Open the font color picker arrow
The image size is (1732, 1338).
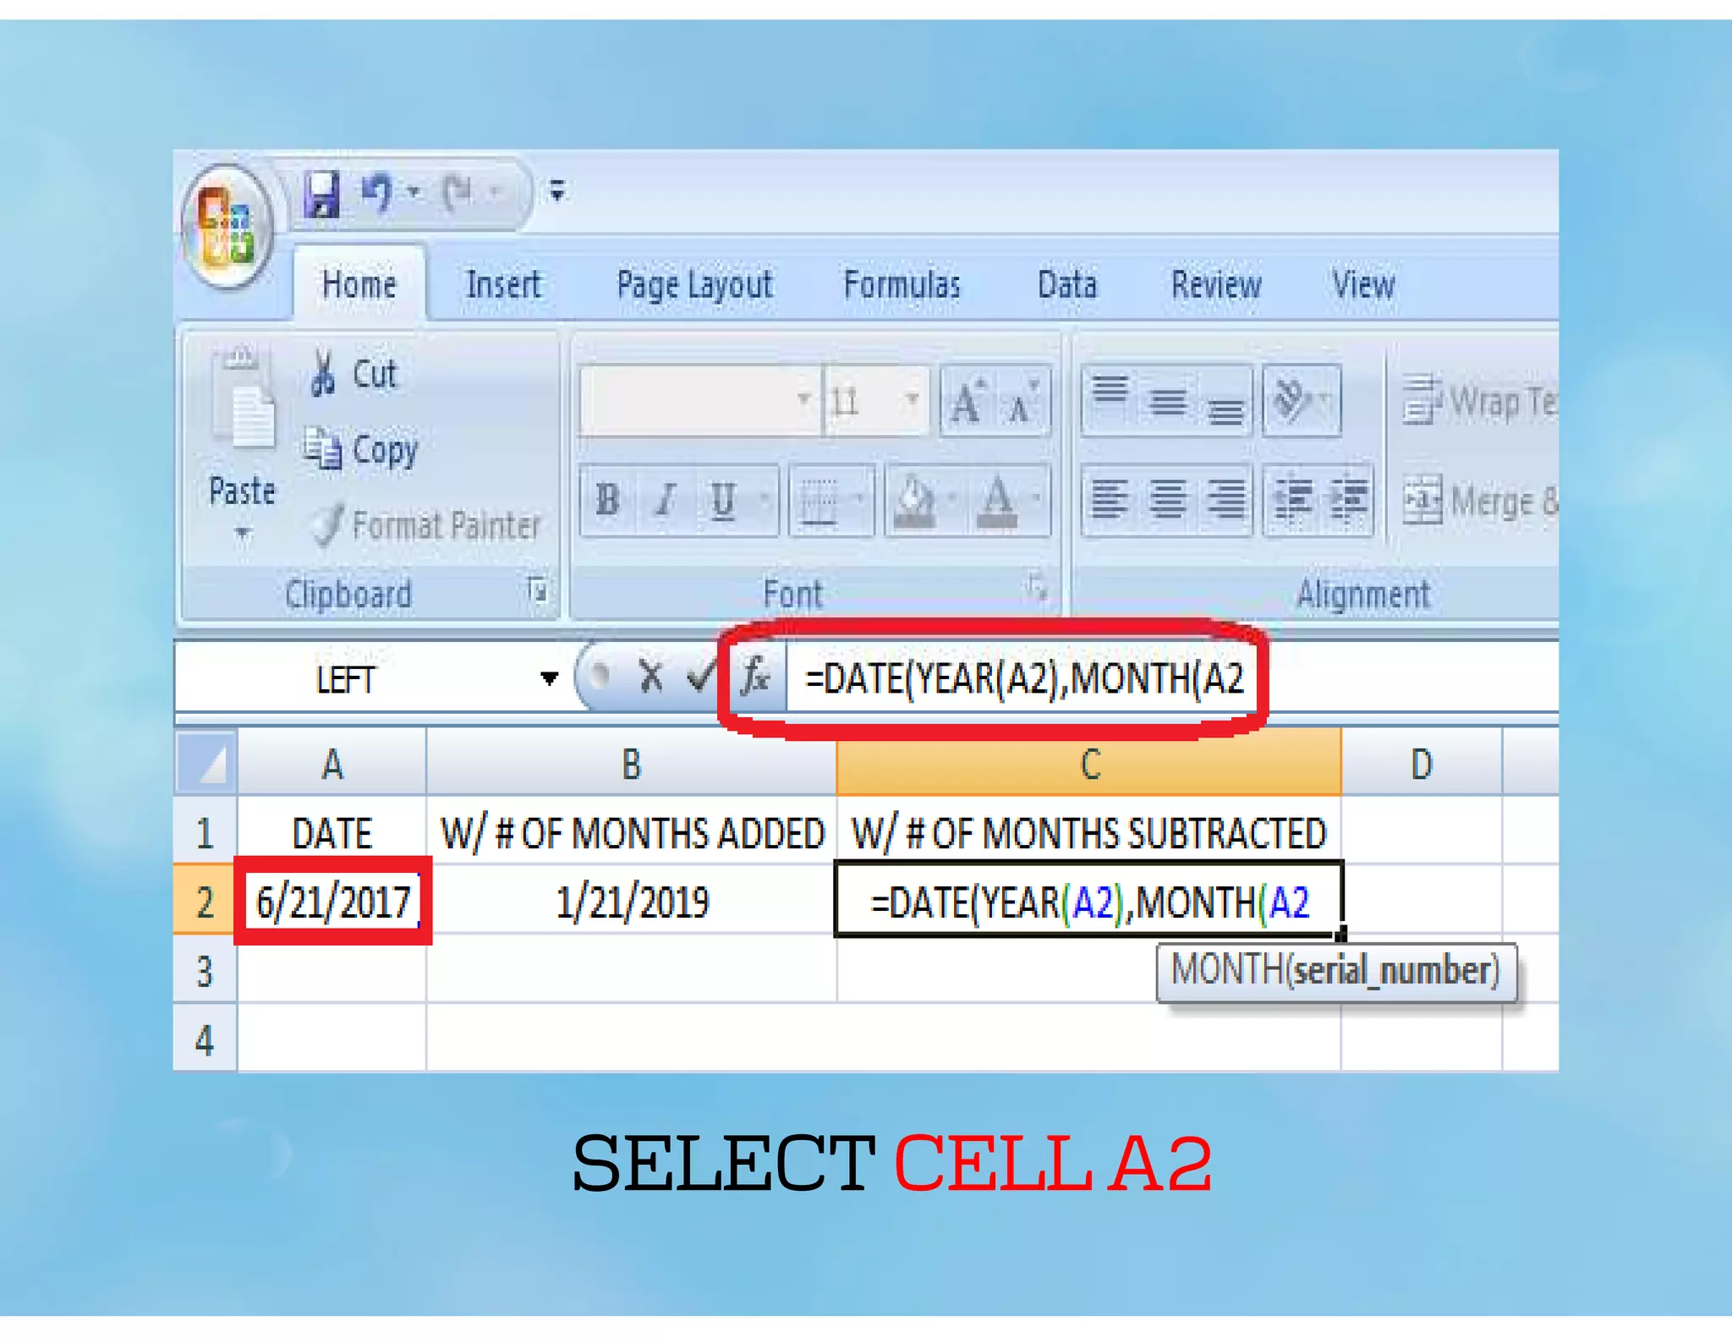click(x=1036, y=499)
